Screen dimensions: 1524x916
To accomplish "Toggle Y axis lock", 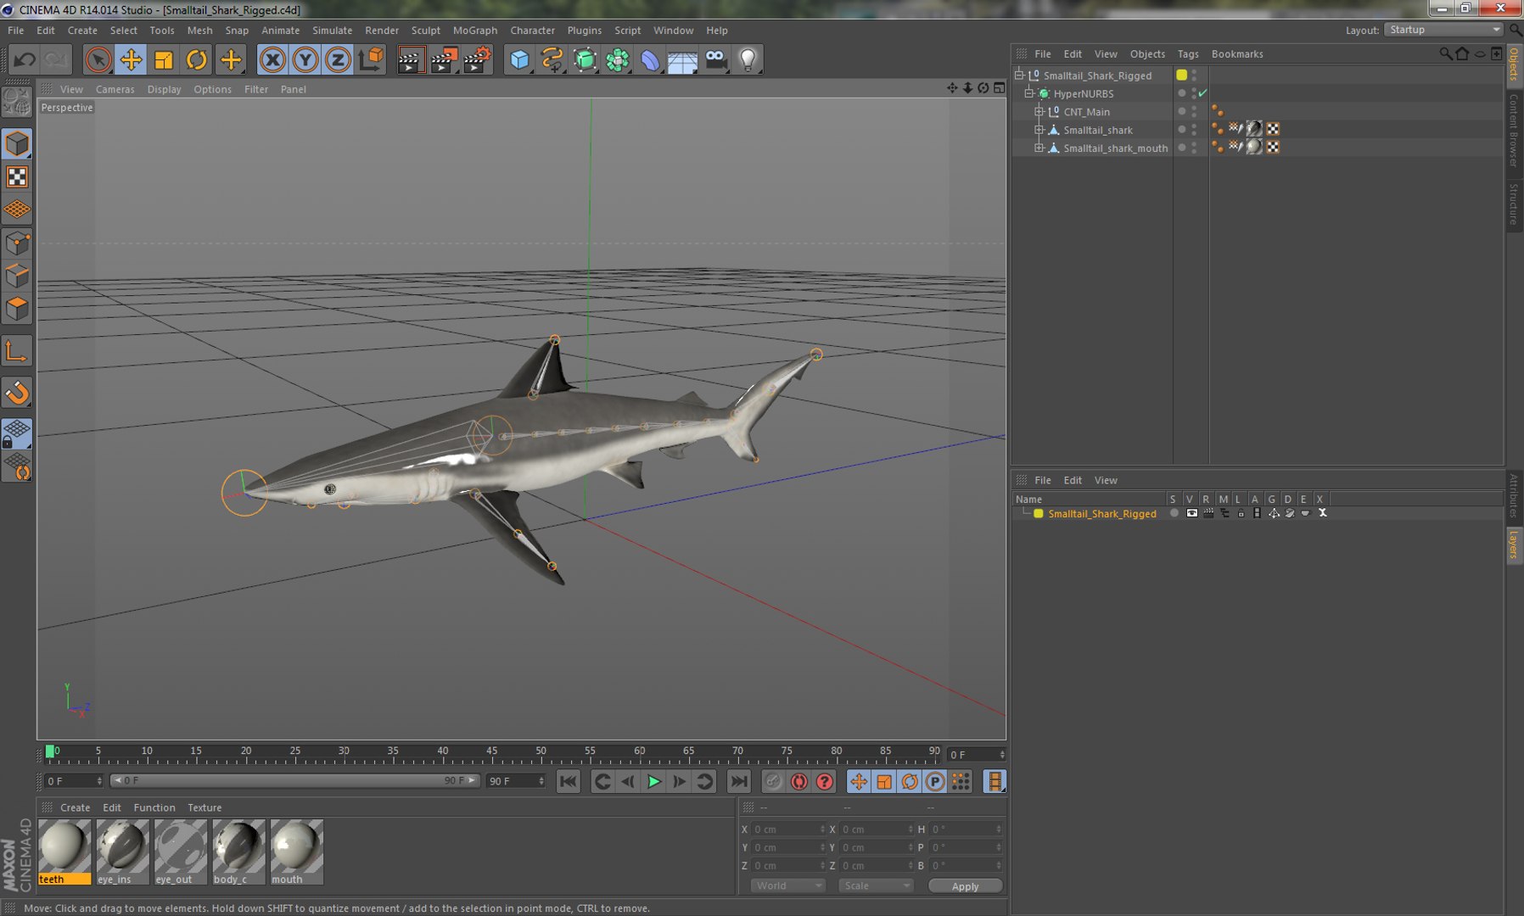I will point(305,59).
